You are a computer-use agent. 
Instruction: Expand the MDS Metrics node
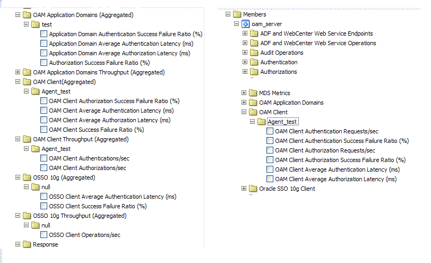244,92
